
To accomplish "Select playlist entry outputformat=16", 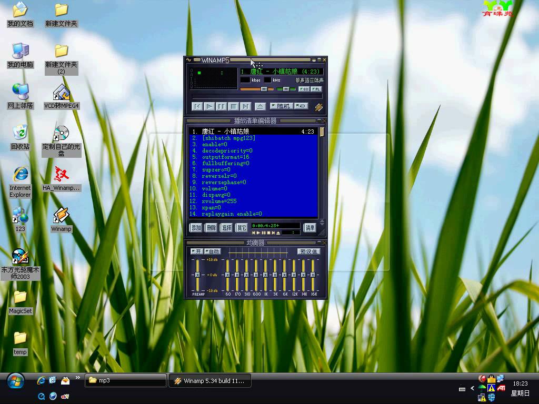I will pos(253,157).
